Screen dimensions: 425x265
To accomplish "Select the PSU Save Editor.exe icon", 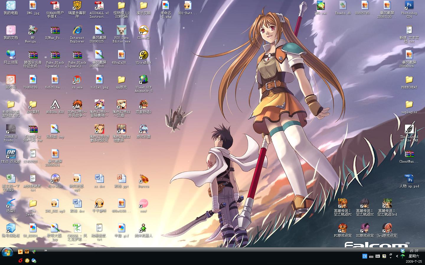I will 121,34.
